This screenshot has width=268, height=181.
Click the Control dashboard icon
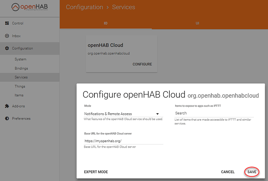click(x=7, y=23)
